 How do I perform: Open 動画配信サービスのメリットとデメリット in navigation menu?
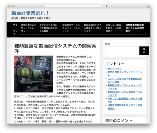71,28
